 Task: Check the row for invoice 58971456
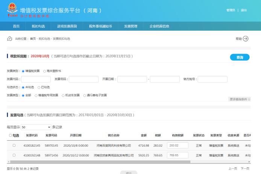[14, 155]
